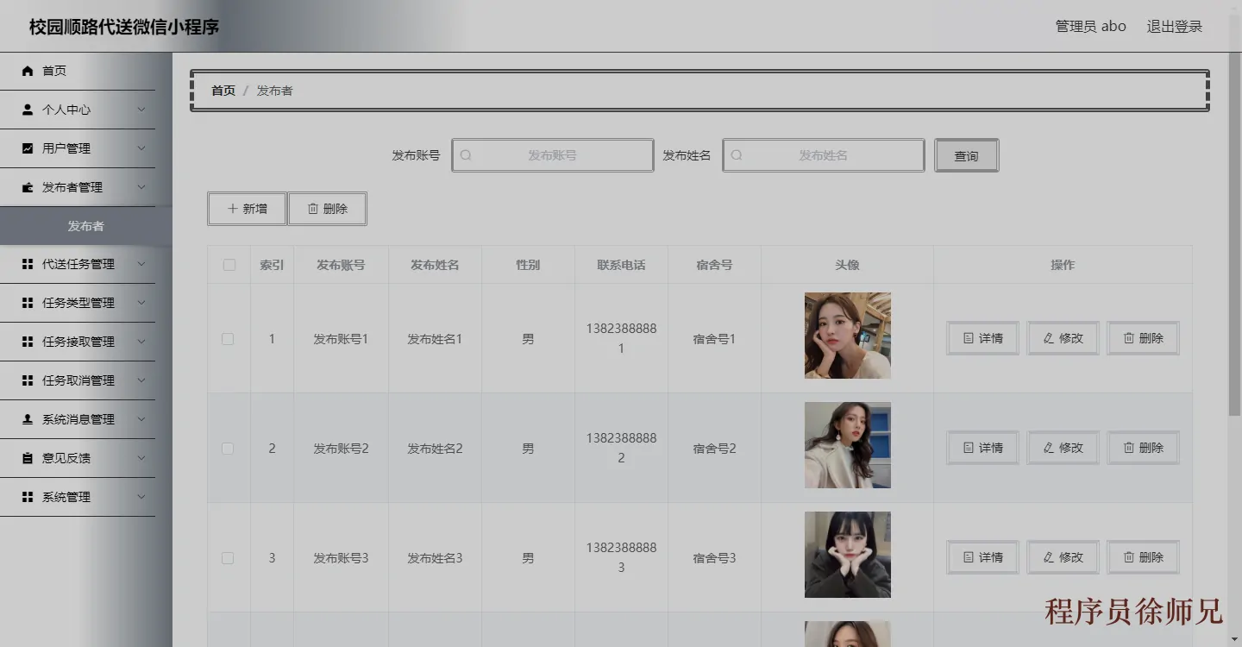This screenshot has height=647, width=1242.
Task: Check the checkbox for 发布账号3 row
Action: pos(228,558)
